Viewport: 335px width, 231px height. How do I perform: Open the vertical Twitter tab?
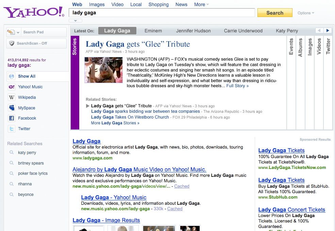(x=328, y=46)
